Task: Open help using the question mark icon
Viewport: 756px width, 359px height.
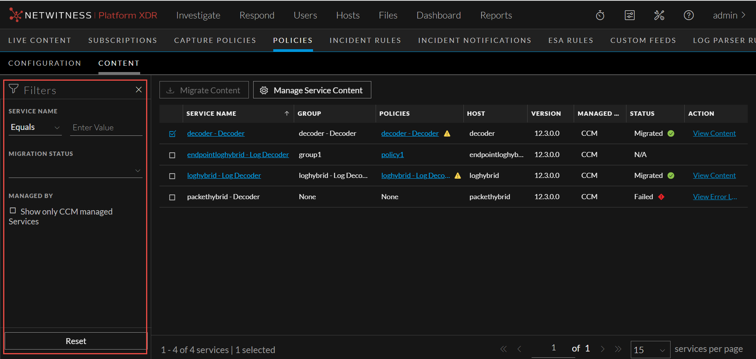Action: (x=689, y=15)
